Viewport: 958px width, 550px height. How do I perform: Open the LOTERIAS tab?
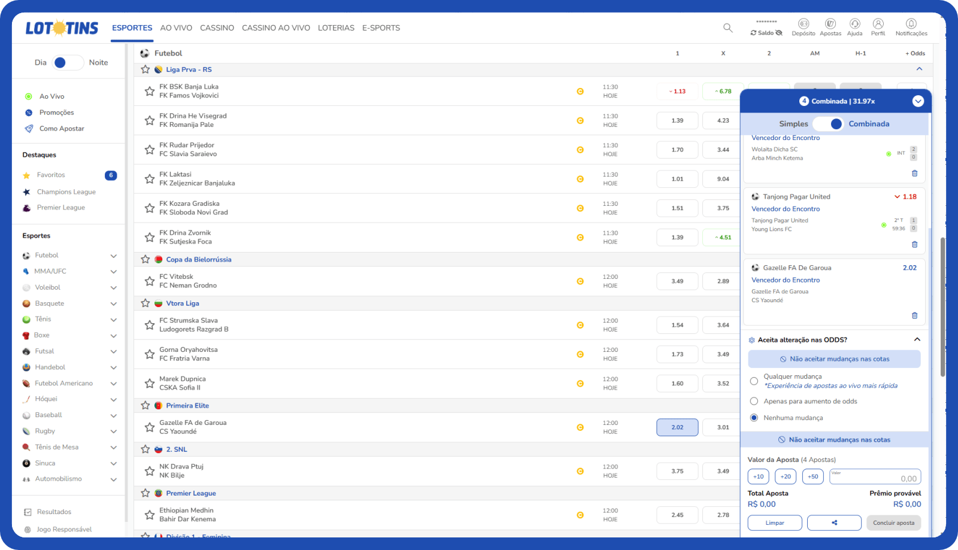tap(336, 28)
